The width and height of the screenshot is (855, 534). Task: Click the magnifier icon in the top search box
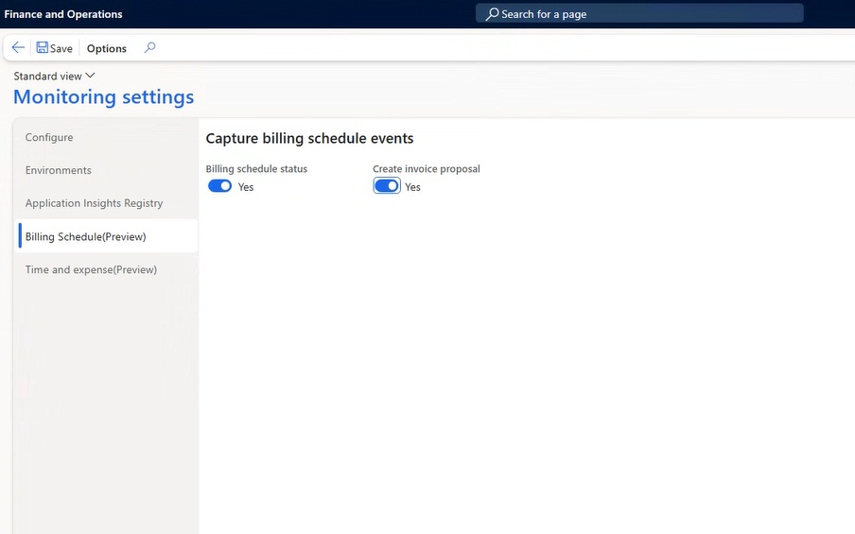492,14
